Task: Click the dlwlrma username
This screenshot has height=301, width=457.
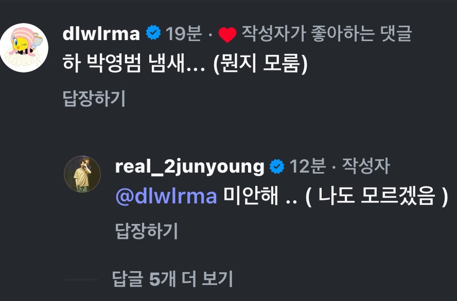Action: pos(101,33)
